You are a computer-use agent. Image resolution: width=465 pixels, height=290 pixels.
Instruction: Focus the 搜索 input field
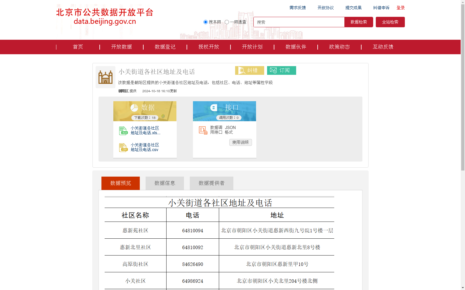pos(299,22)
